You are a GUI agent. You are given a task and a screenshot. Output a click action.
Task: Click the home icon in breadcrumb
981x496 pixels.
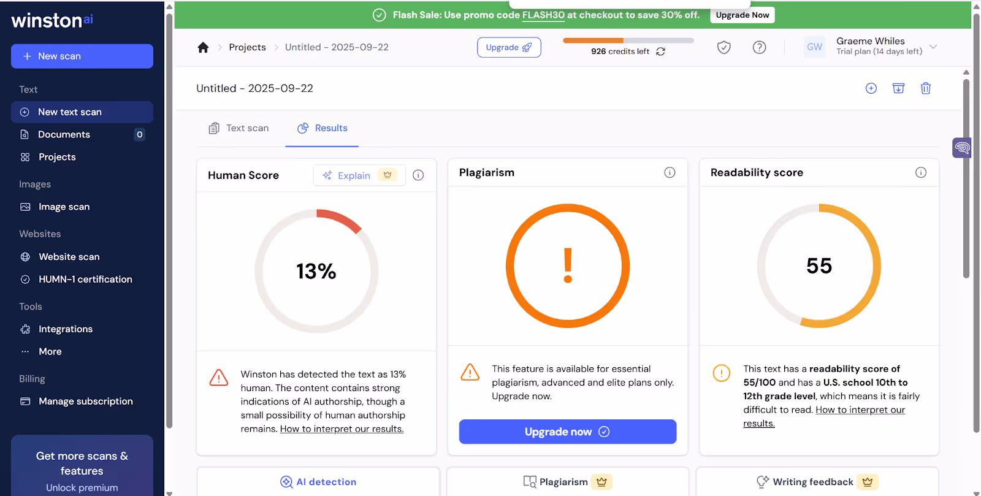tap(203, 47)
